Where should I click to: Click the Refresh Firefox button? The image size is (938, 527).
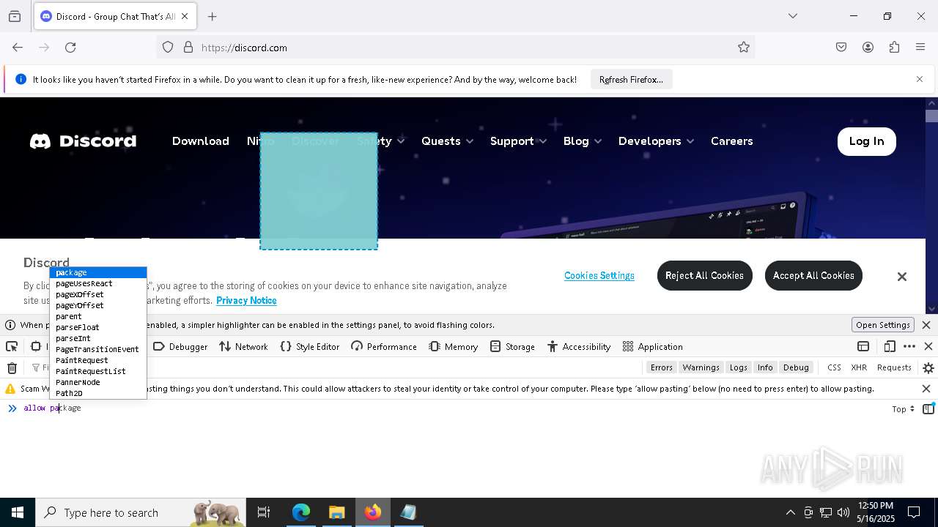tap(631, 80)
